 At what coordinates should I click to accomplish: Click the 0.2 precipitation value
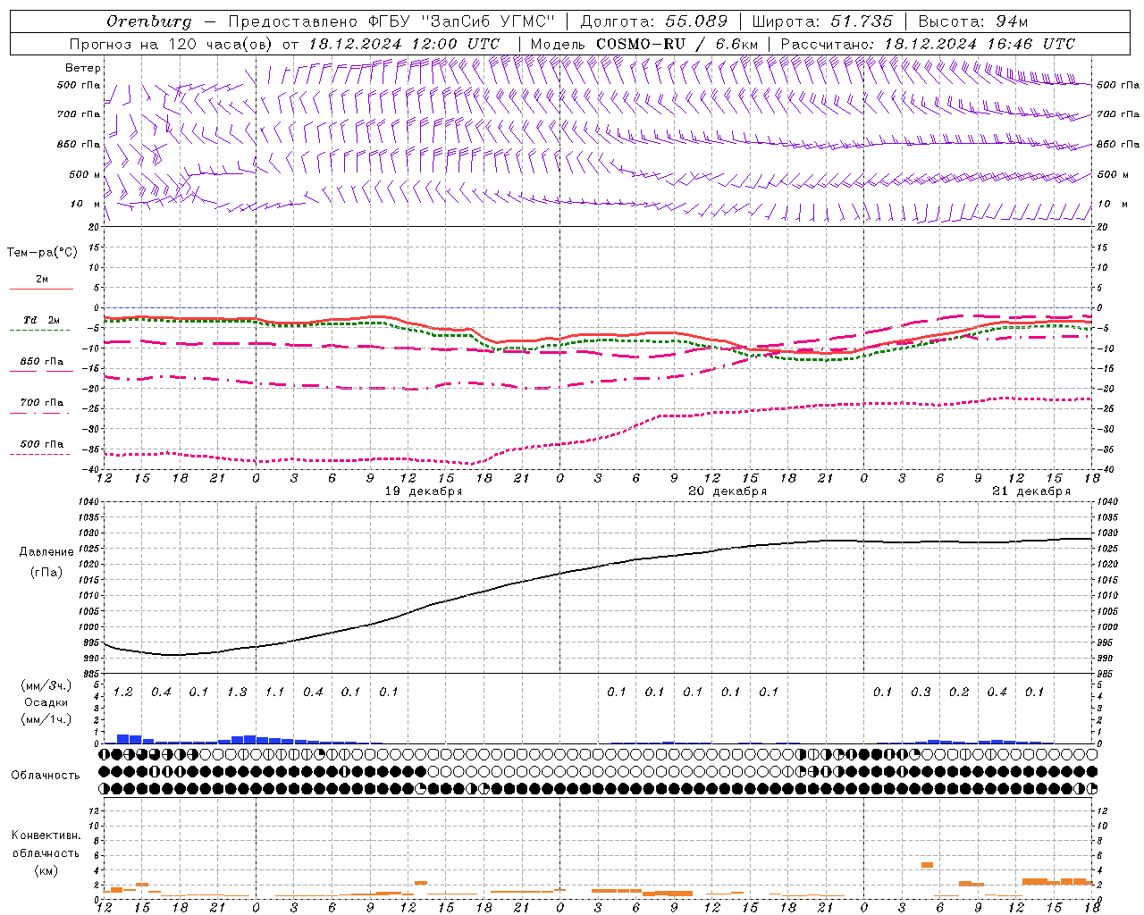959,692
